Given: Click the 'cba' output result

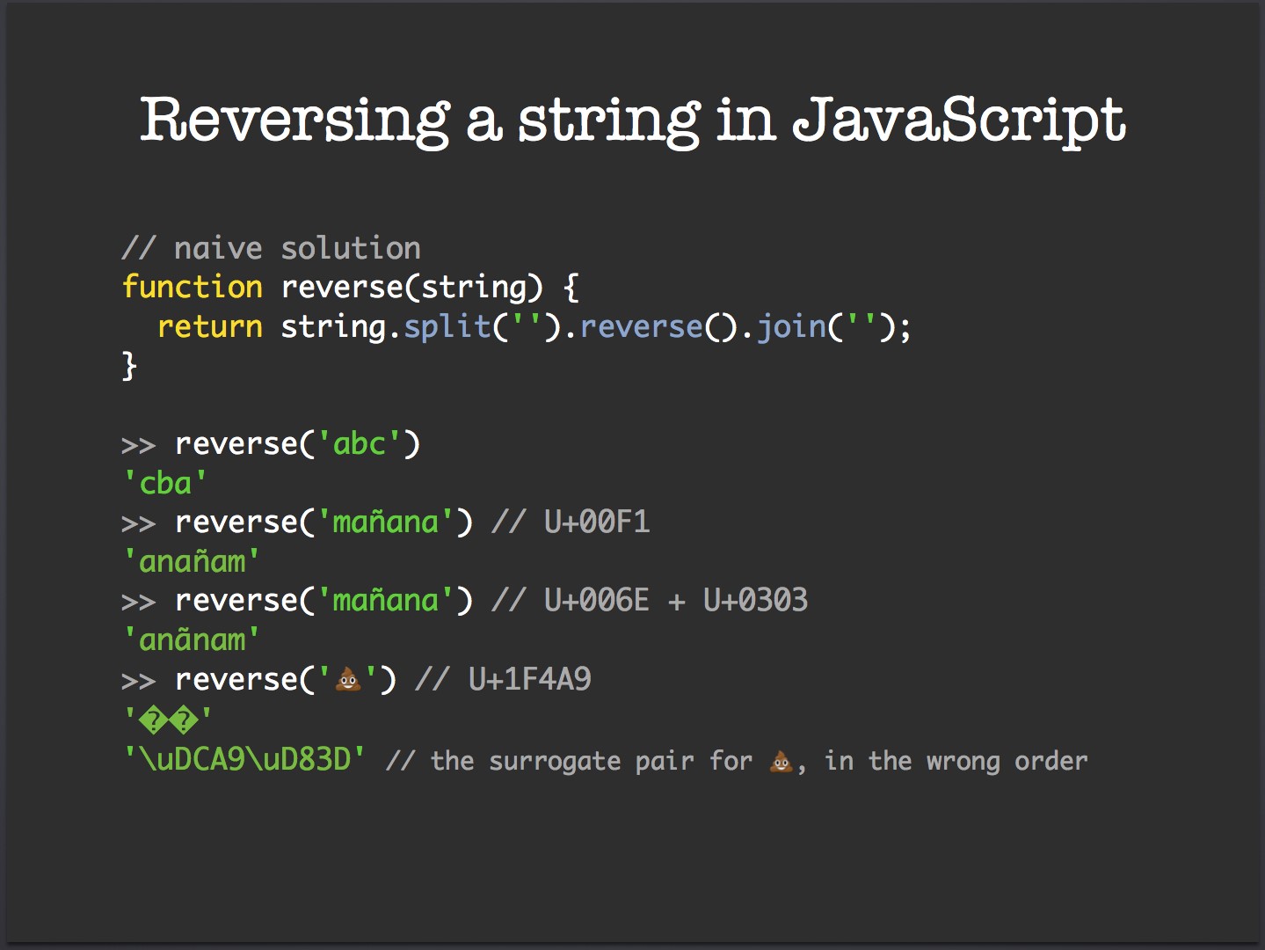Looking at the screenshot, I should coord(165,483).
